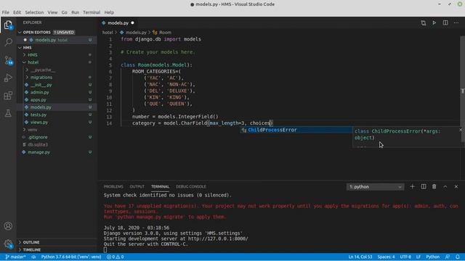Open the Selection menu
Viewport: 465px width, 261px height.
pos(34,12)
